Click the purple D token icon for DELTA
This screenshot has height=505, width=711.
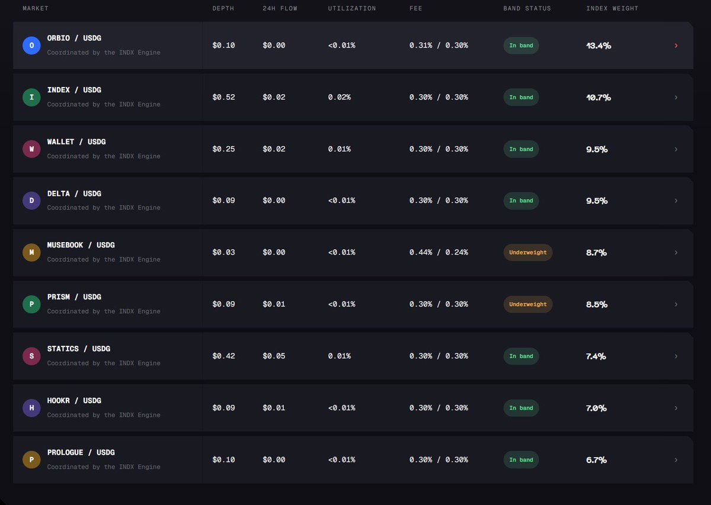tap(31, 201)
